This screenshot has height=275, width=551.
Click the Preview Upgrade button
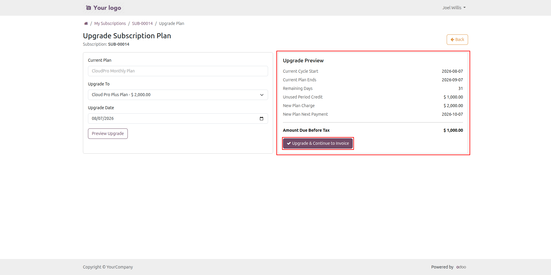point(108,133)
